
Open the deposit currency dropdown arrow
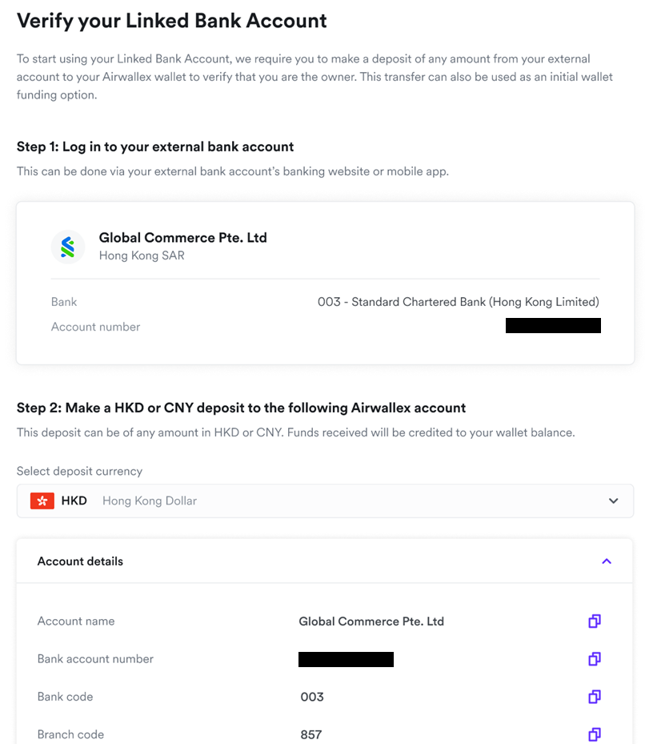pyautogui.click(x=613, y=501)
